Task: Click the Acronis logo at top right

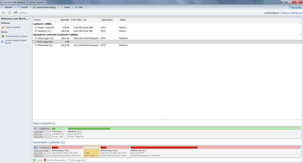Action: [x=295, y=7]
